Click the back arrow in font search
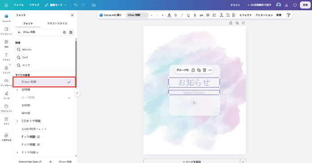The height and width of the screenshot is (163, 312). (x=19, y=32)
